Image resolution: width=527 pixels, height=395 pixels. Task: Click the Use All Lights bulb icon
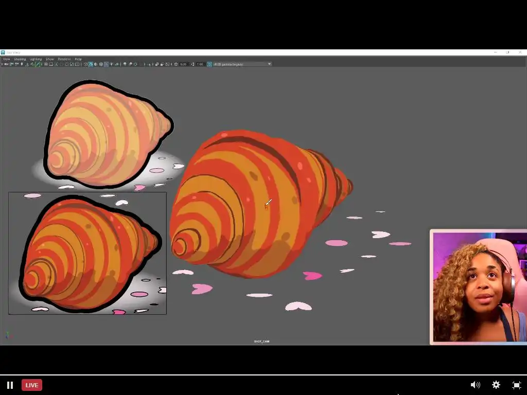112,64
